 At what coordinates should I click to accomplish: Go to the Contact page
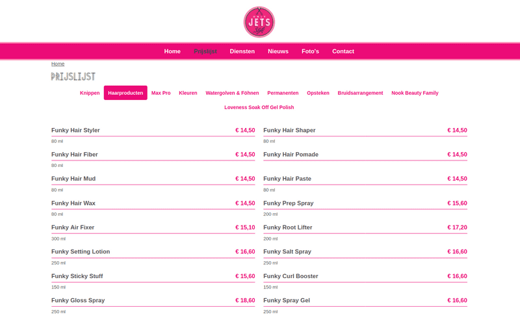pos(343,51)
